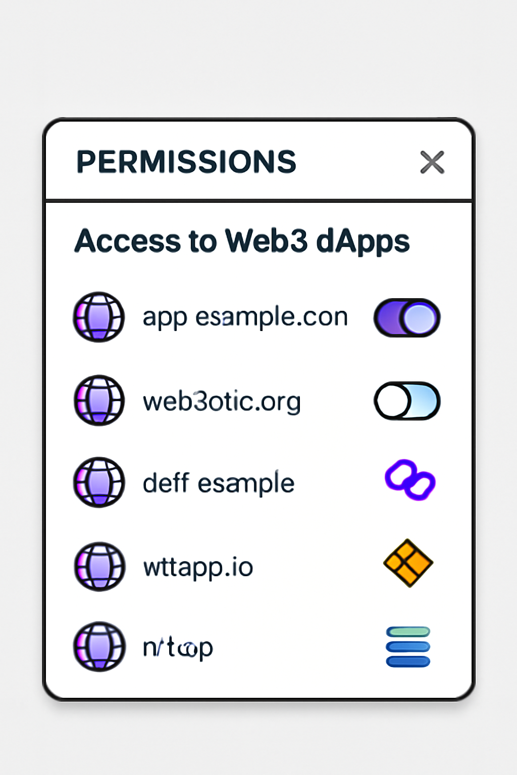Click the n/top row entry
Image resolution: width=517 pixels, height=775 pixels.
(177, 648)
